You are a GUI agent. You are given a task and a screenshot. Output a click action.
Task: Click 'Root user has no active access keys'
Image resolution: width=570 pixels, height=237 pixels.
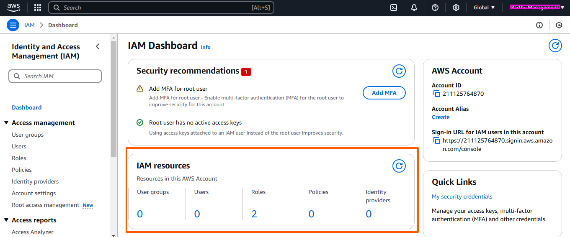[x=196, y=122]
